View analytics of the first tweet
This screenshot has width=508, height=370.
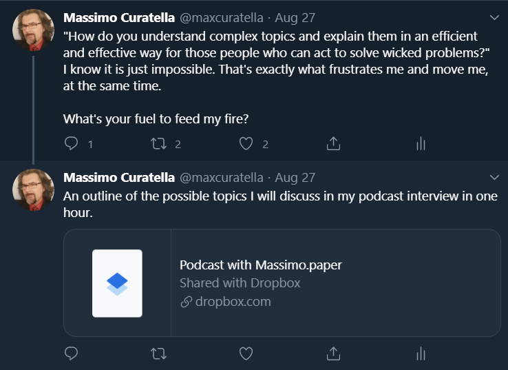click(x=421, y=143)
